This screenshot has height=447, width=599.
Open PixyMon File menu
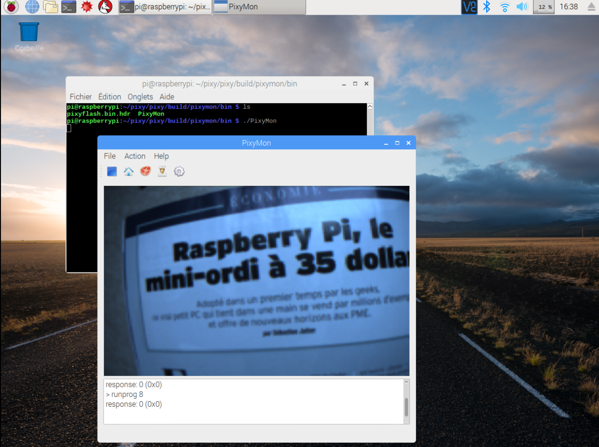(109, 156)
